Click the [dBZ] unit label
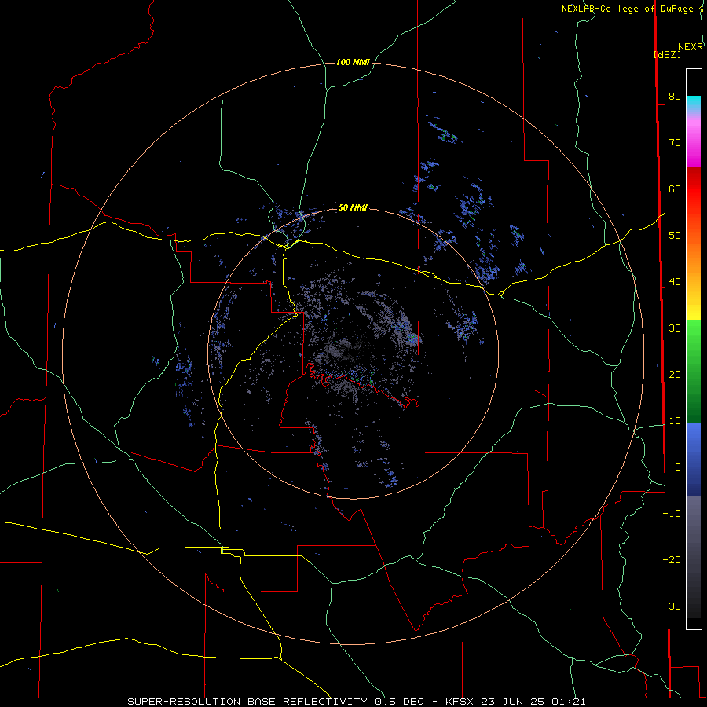This screenshot has height=707, width=707. tap(667, 54)
